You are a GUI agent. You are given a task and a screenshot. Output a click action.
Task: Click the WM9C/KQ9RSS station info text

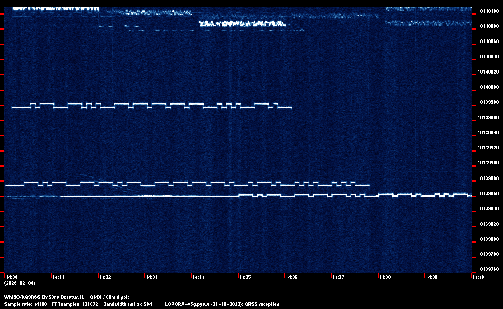pos(67,297)
